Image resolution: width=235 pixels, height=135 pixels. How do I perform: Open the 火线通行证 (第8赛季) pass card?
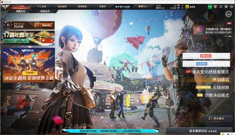tap(213, 28)
